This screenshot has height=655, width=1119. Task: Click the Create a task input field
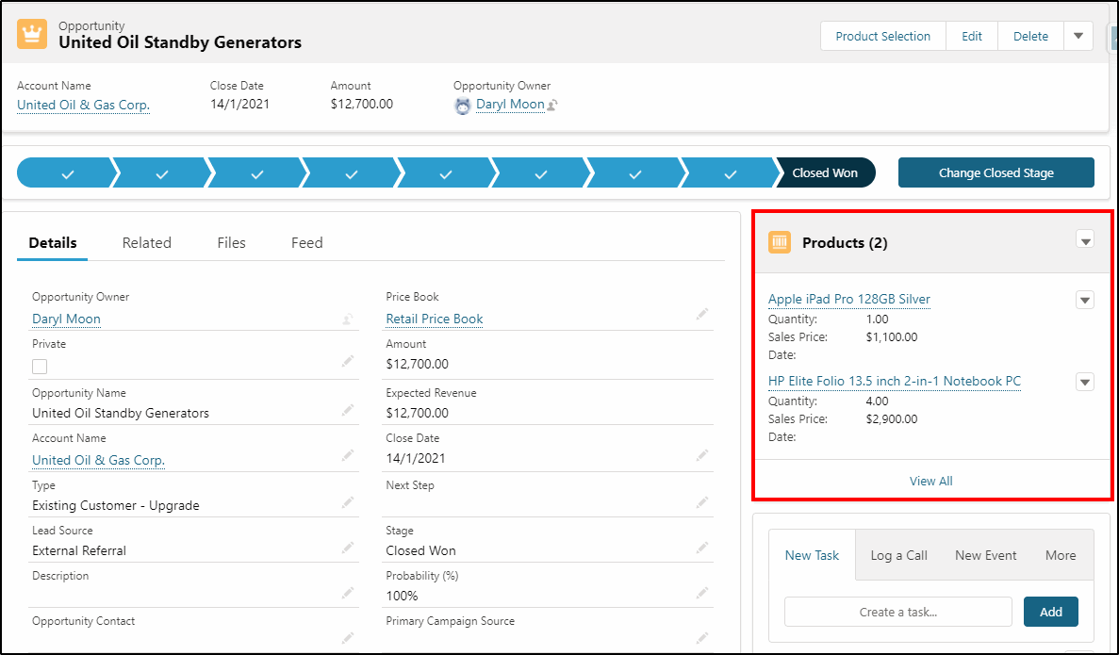point(897,612)
